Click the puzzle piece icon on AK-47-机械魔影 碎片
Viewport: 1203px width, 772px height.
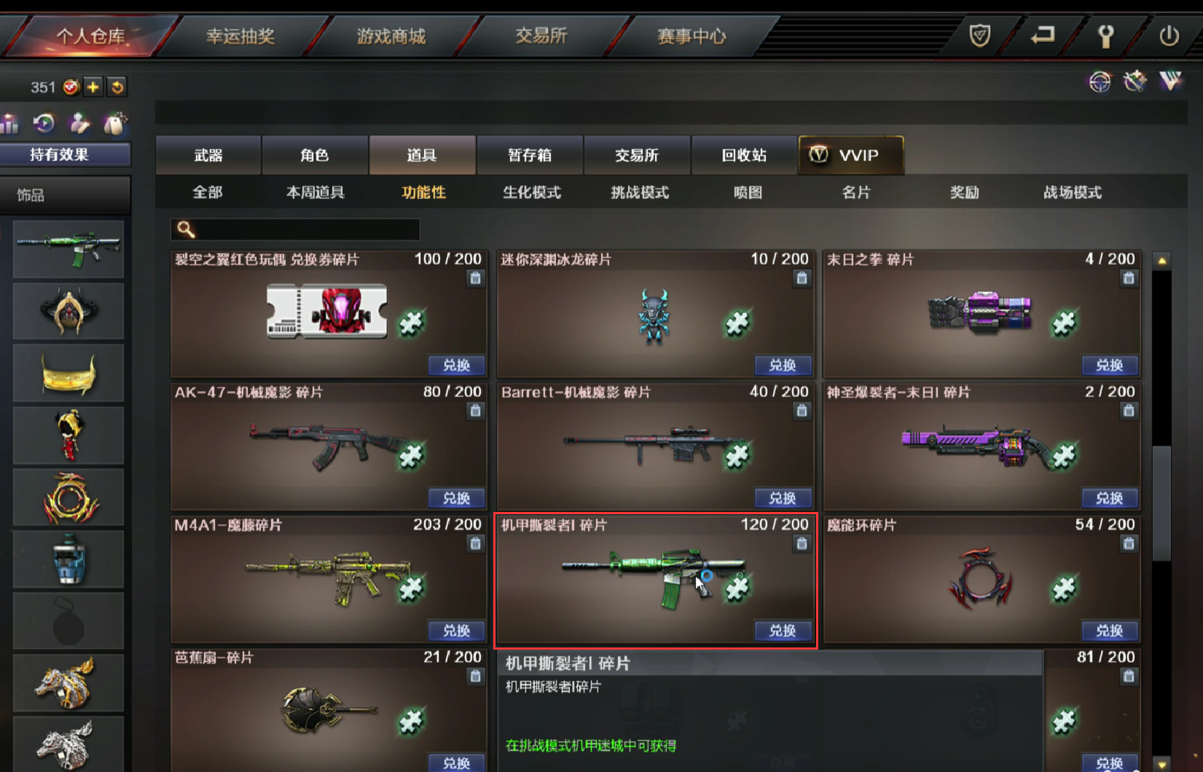[x=411, y=455]
